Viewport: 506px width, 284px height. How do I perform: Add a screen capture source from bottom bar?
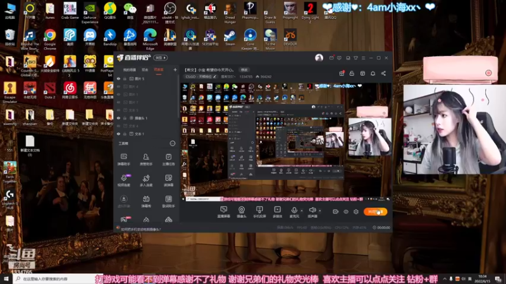coord(223,212)
